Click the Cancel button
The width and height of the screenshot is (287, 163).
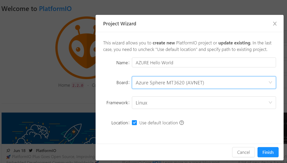tap(243, 152)
